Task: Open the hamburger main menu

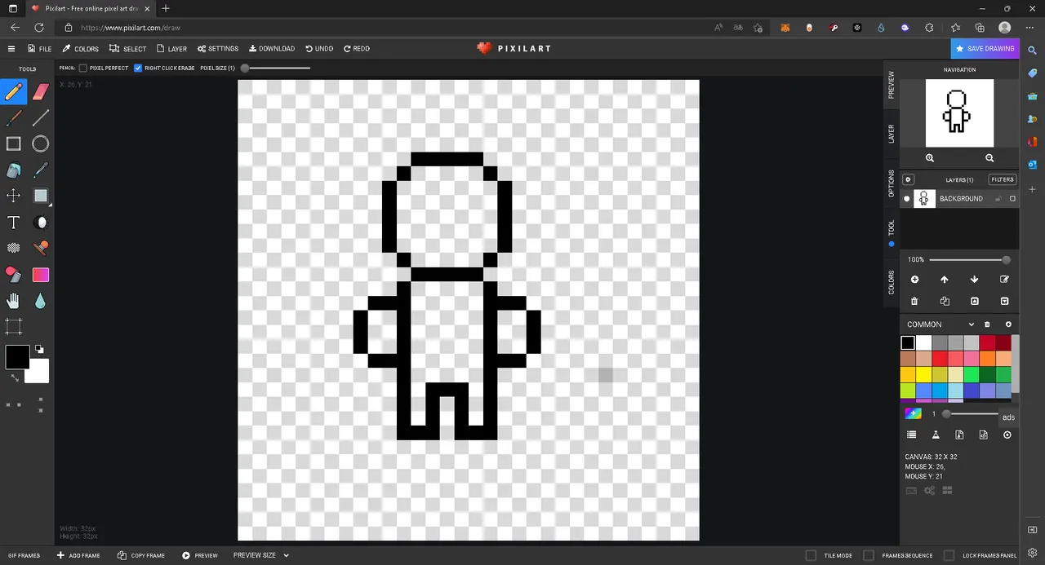Action: tap(11, 49)
